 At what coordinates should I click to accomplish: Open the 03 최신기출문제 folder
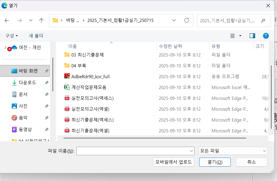(87, 55)
